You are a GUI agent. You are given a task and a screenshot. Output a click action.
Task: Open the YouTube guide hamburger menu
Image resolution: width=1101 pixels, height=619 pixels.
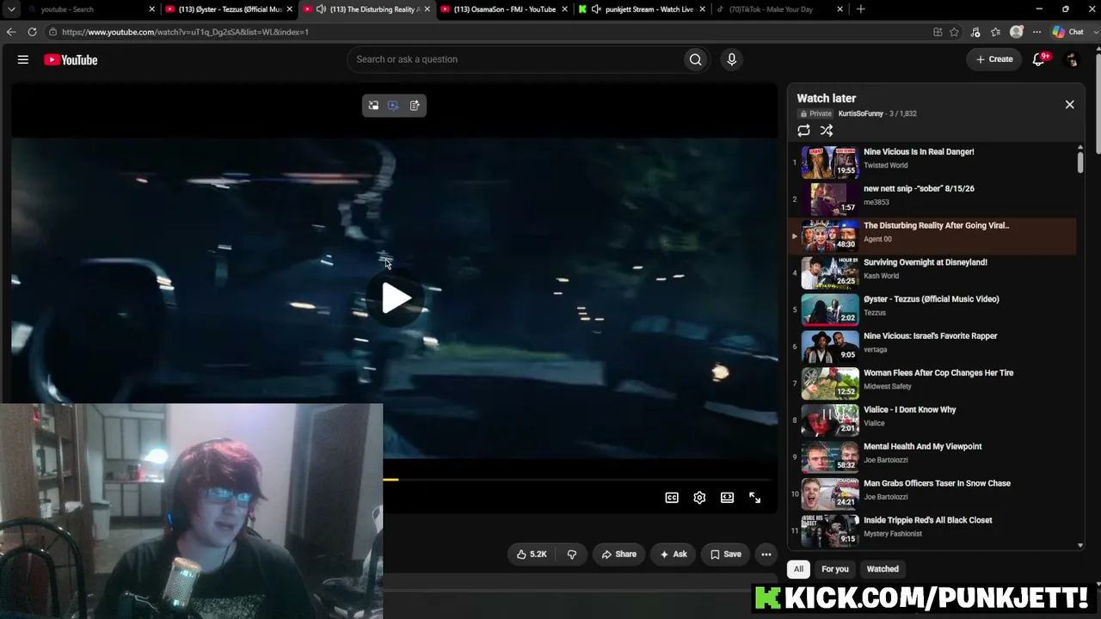click(23, 59)
